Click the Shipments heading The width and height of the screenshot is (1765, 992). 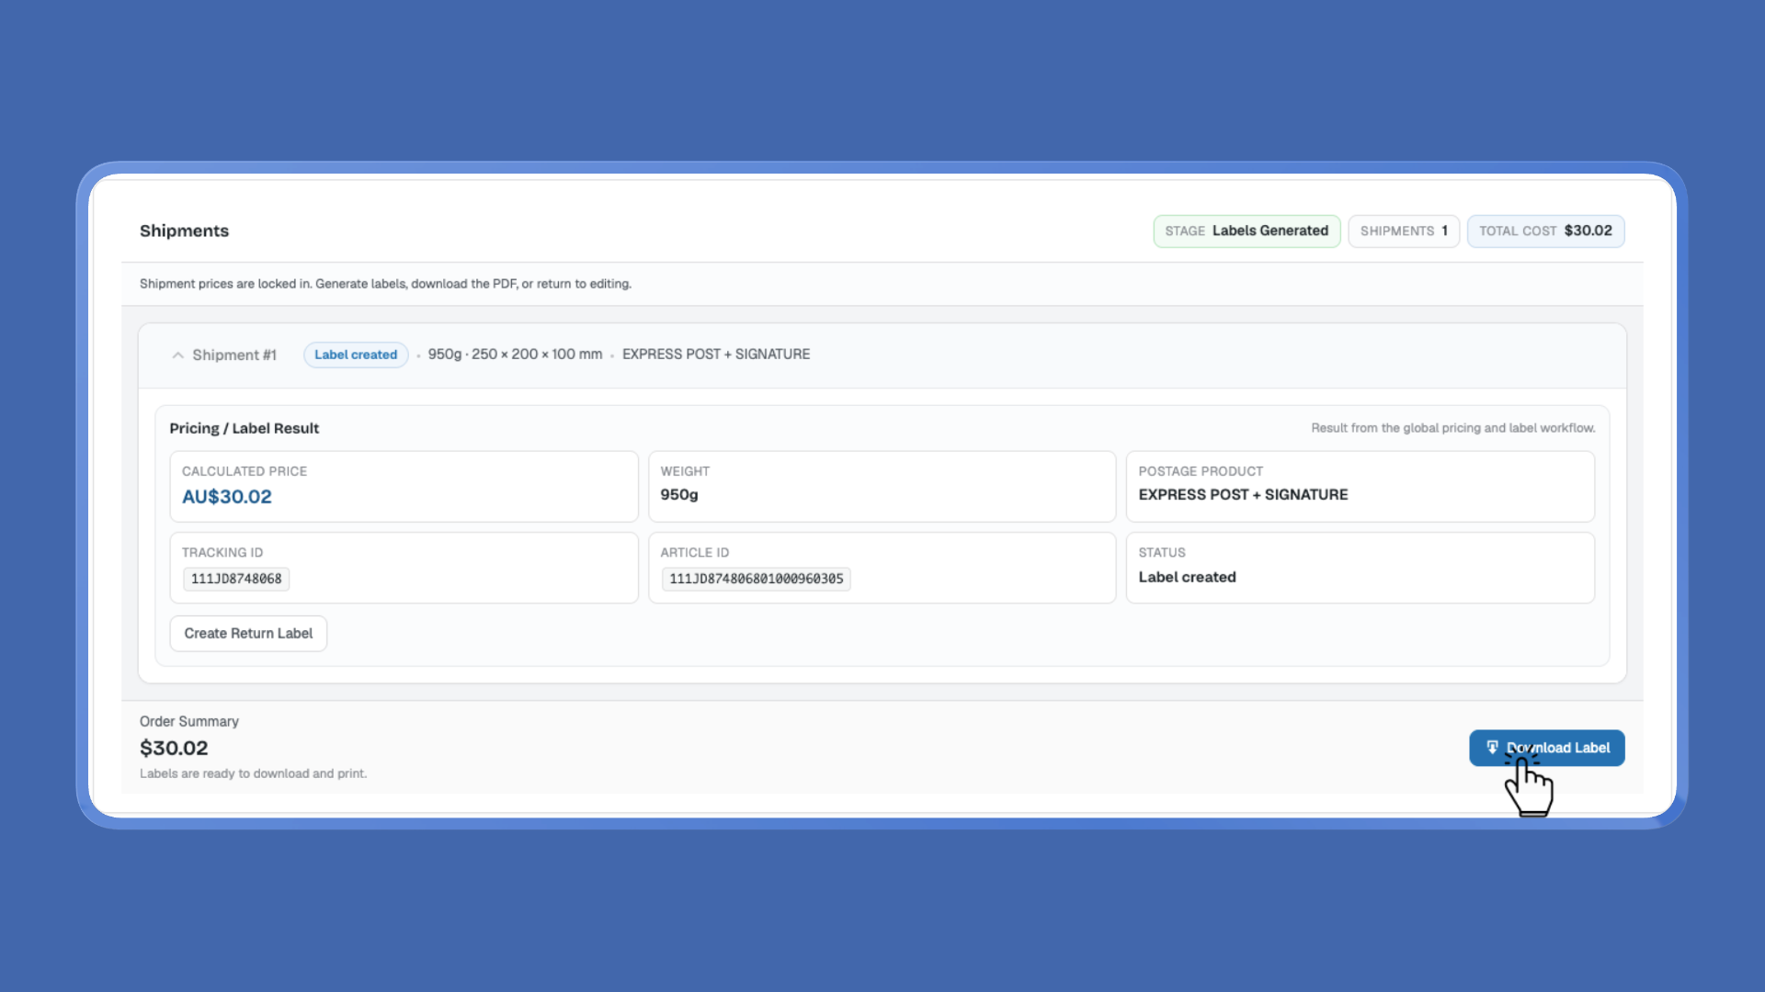point(184,231)
